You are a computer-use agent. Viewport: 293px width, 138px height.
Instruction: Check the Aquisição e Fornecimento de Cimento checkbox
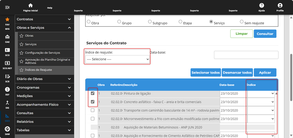tap(92, 136)
